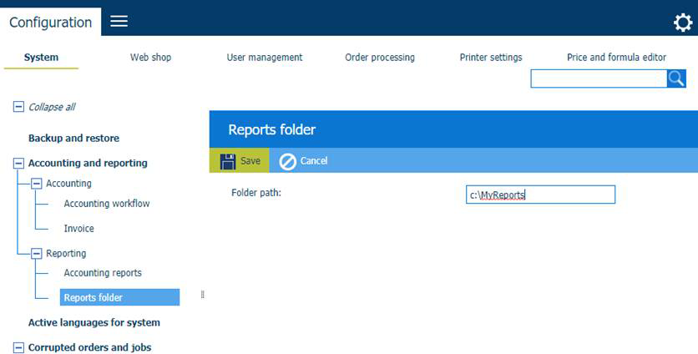698x354 pixels.
Task: Switch to the Web shop tab
Action: [150, 58]
